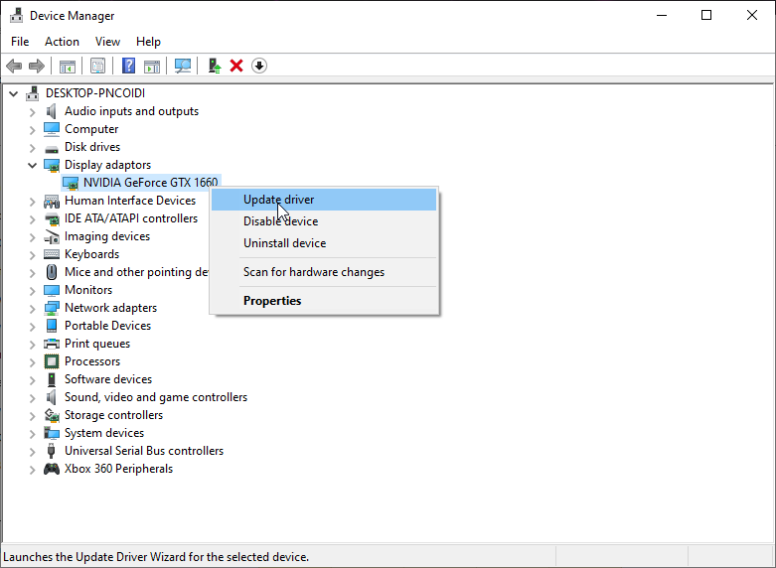
Task: Collapse the DESKTOP-PNCOIDI root node
Action: click(x=14, y=93)
